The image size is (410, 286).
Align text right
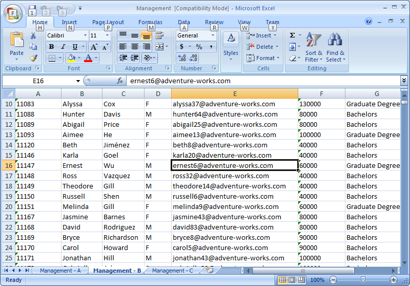[147, 47]
